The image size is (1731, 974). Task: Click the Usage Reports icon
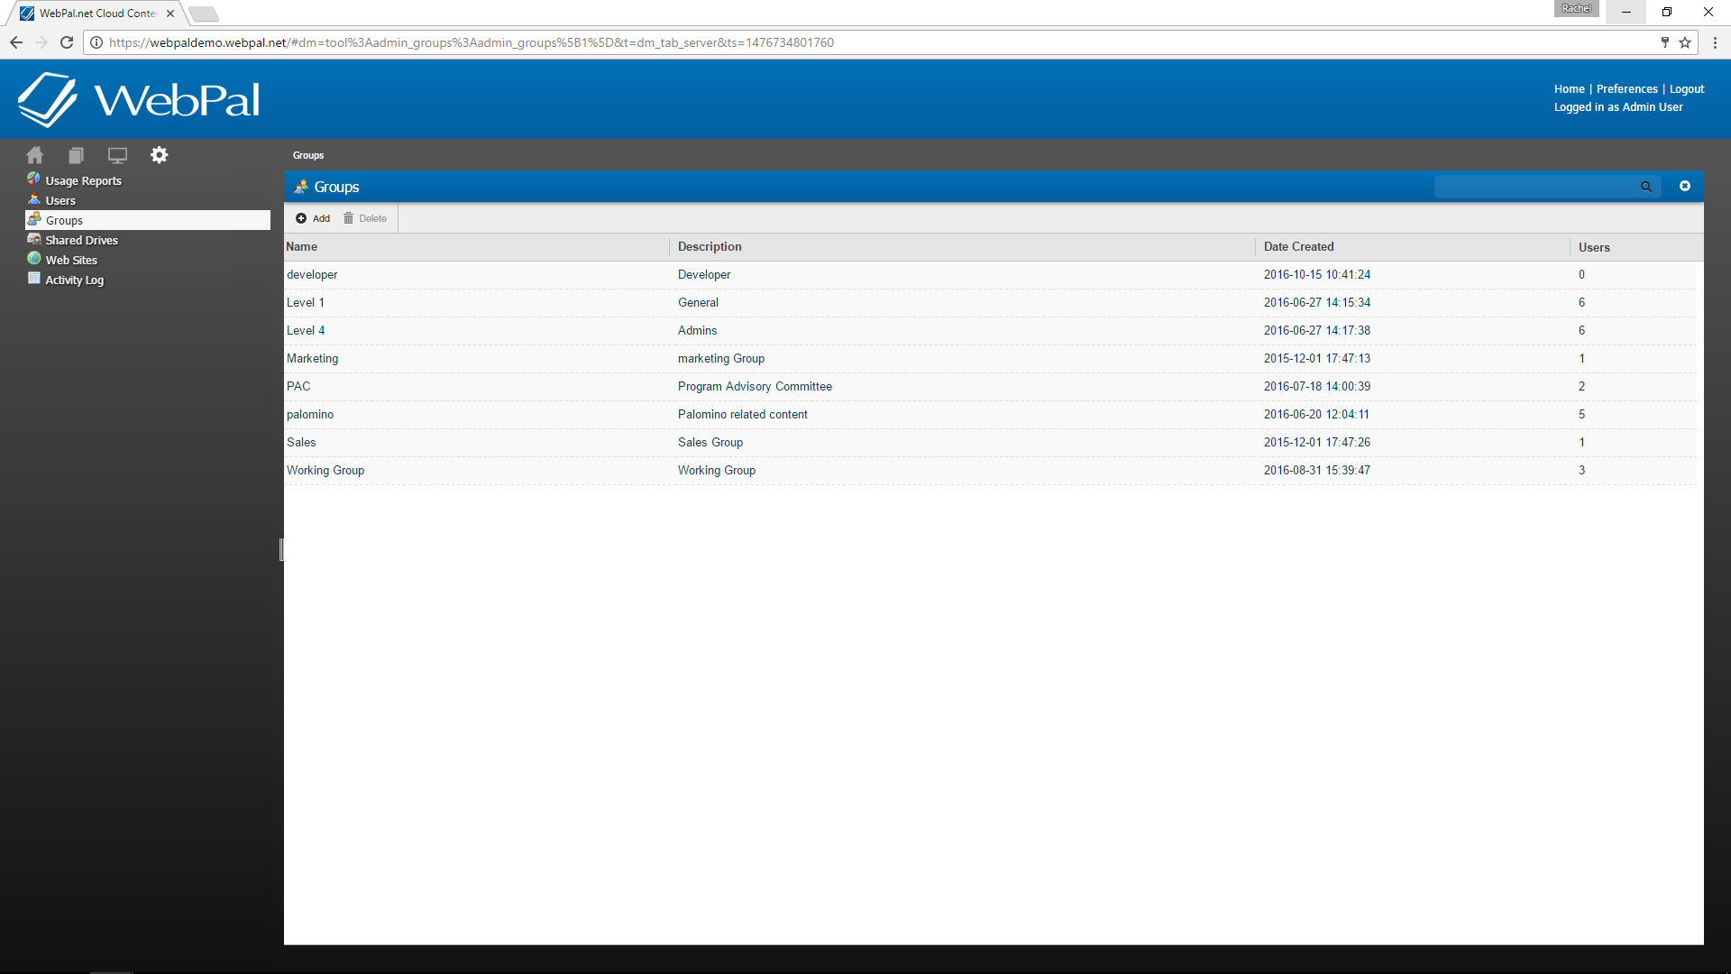(33, 179)
